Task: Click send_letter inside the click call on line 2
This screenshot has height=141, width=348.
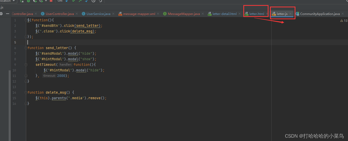Action: coord(88,26)
